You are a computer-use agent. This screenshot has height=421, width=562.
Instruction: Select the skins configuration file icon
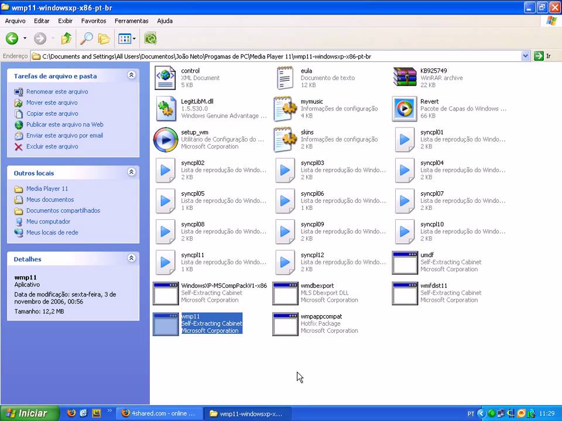pyautogui.click(x=285, y=140)
